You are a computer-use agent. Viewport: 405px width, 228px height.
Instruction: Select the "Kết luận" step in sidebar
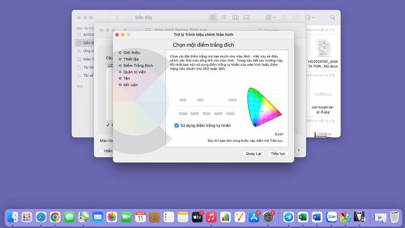(x=131, y=85)
